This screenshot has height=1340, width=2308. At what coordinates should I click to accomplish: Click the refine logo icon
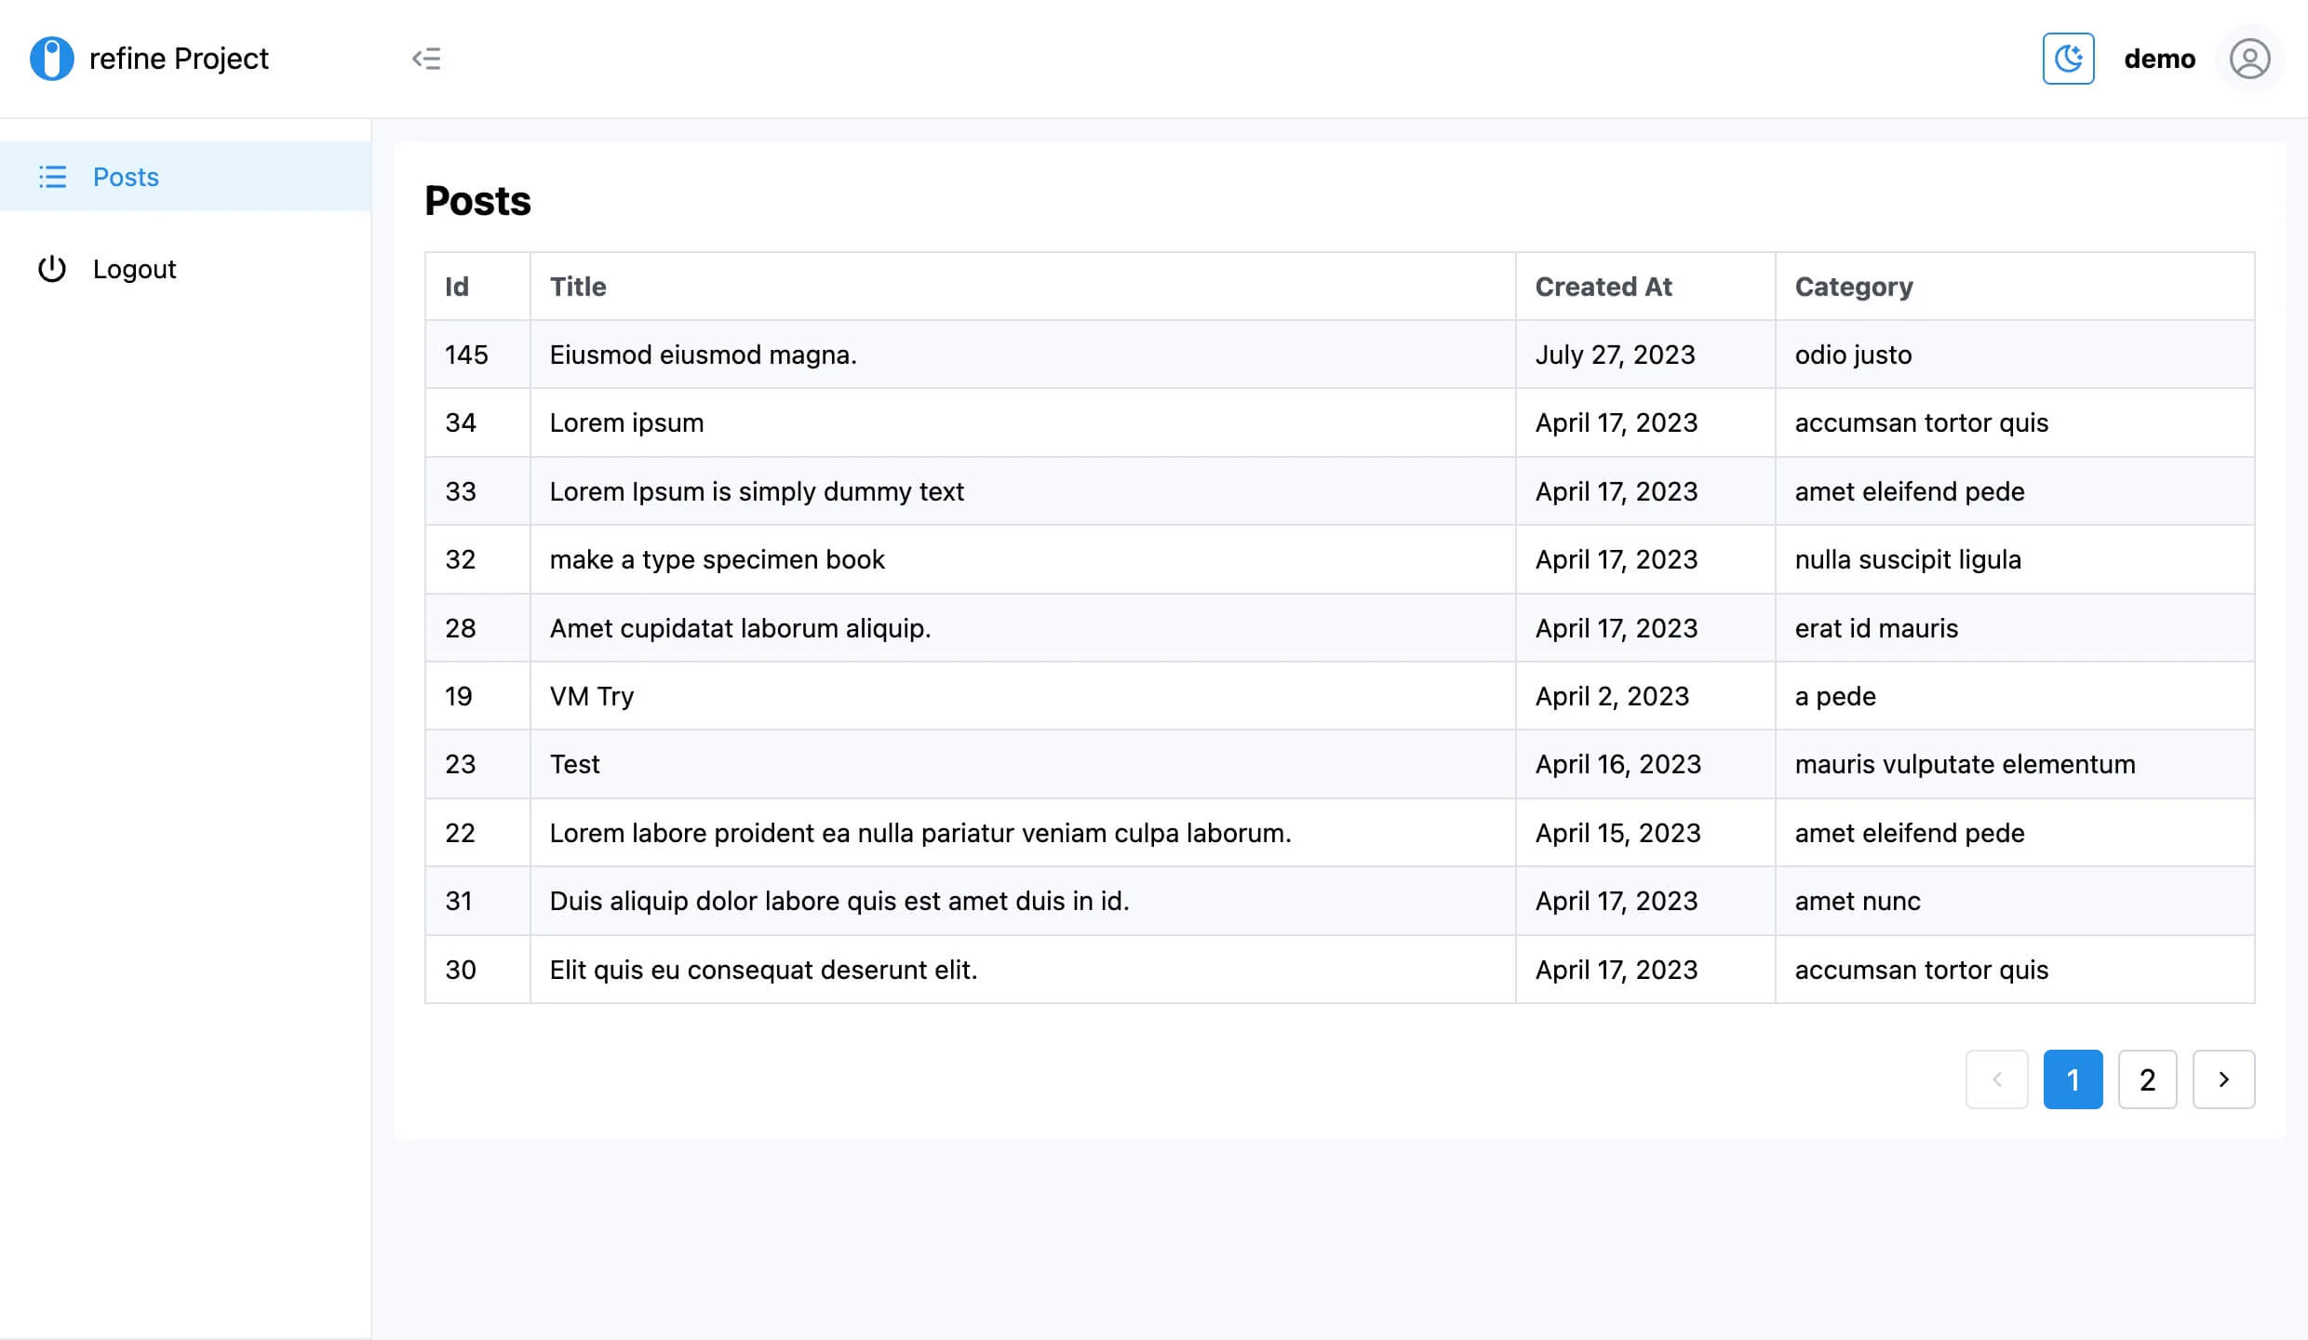(x=52, y=58)
